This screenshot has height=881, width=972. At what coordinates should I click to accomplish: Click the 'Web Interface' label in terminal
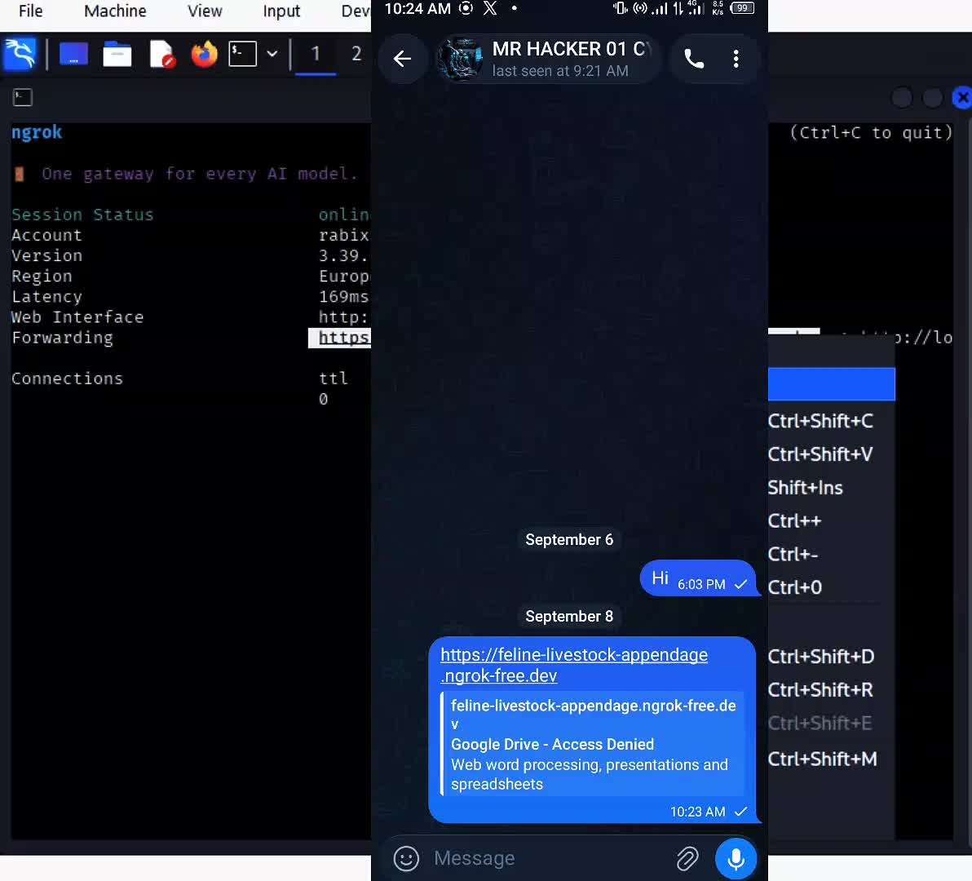coord(77,317)
